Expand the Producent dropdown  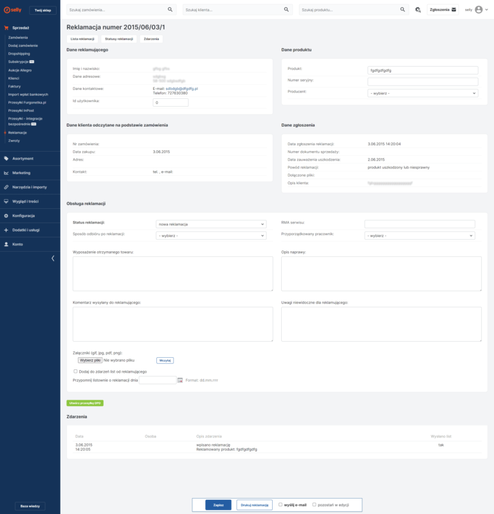pos(423,93)
